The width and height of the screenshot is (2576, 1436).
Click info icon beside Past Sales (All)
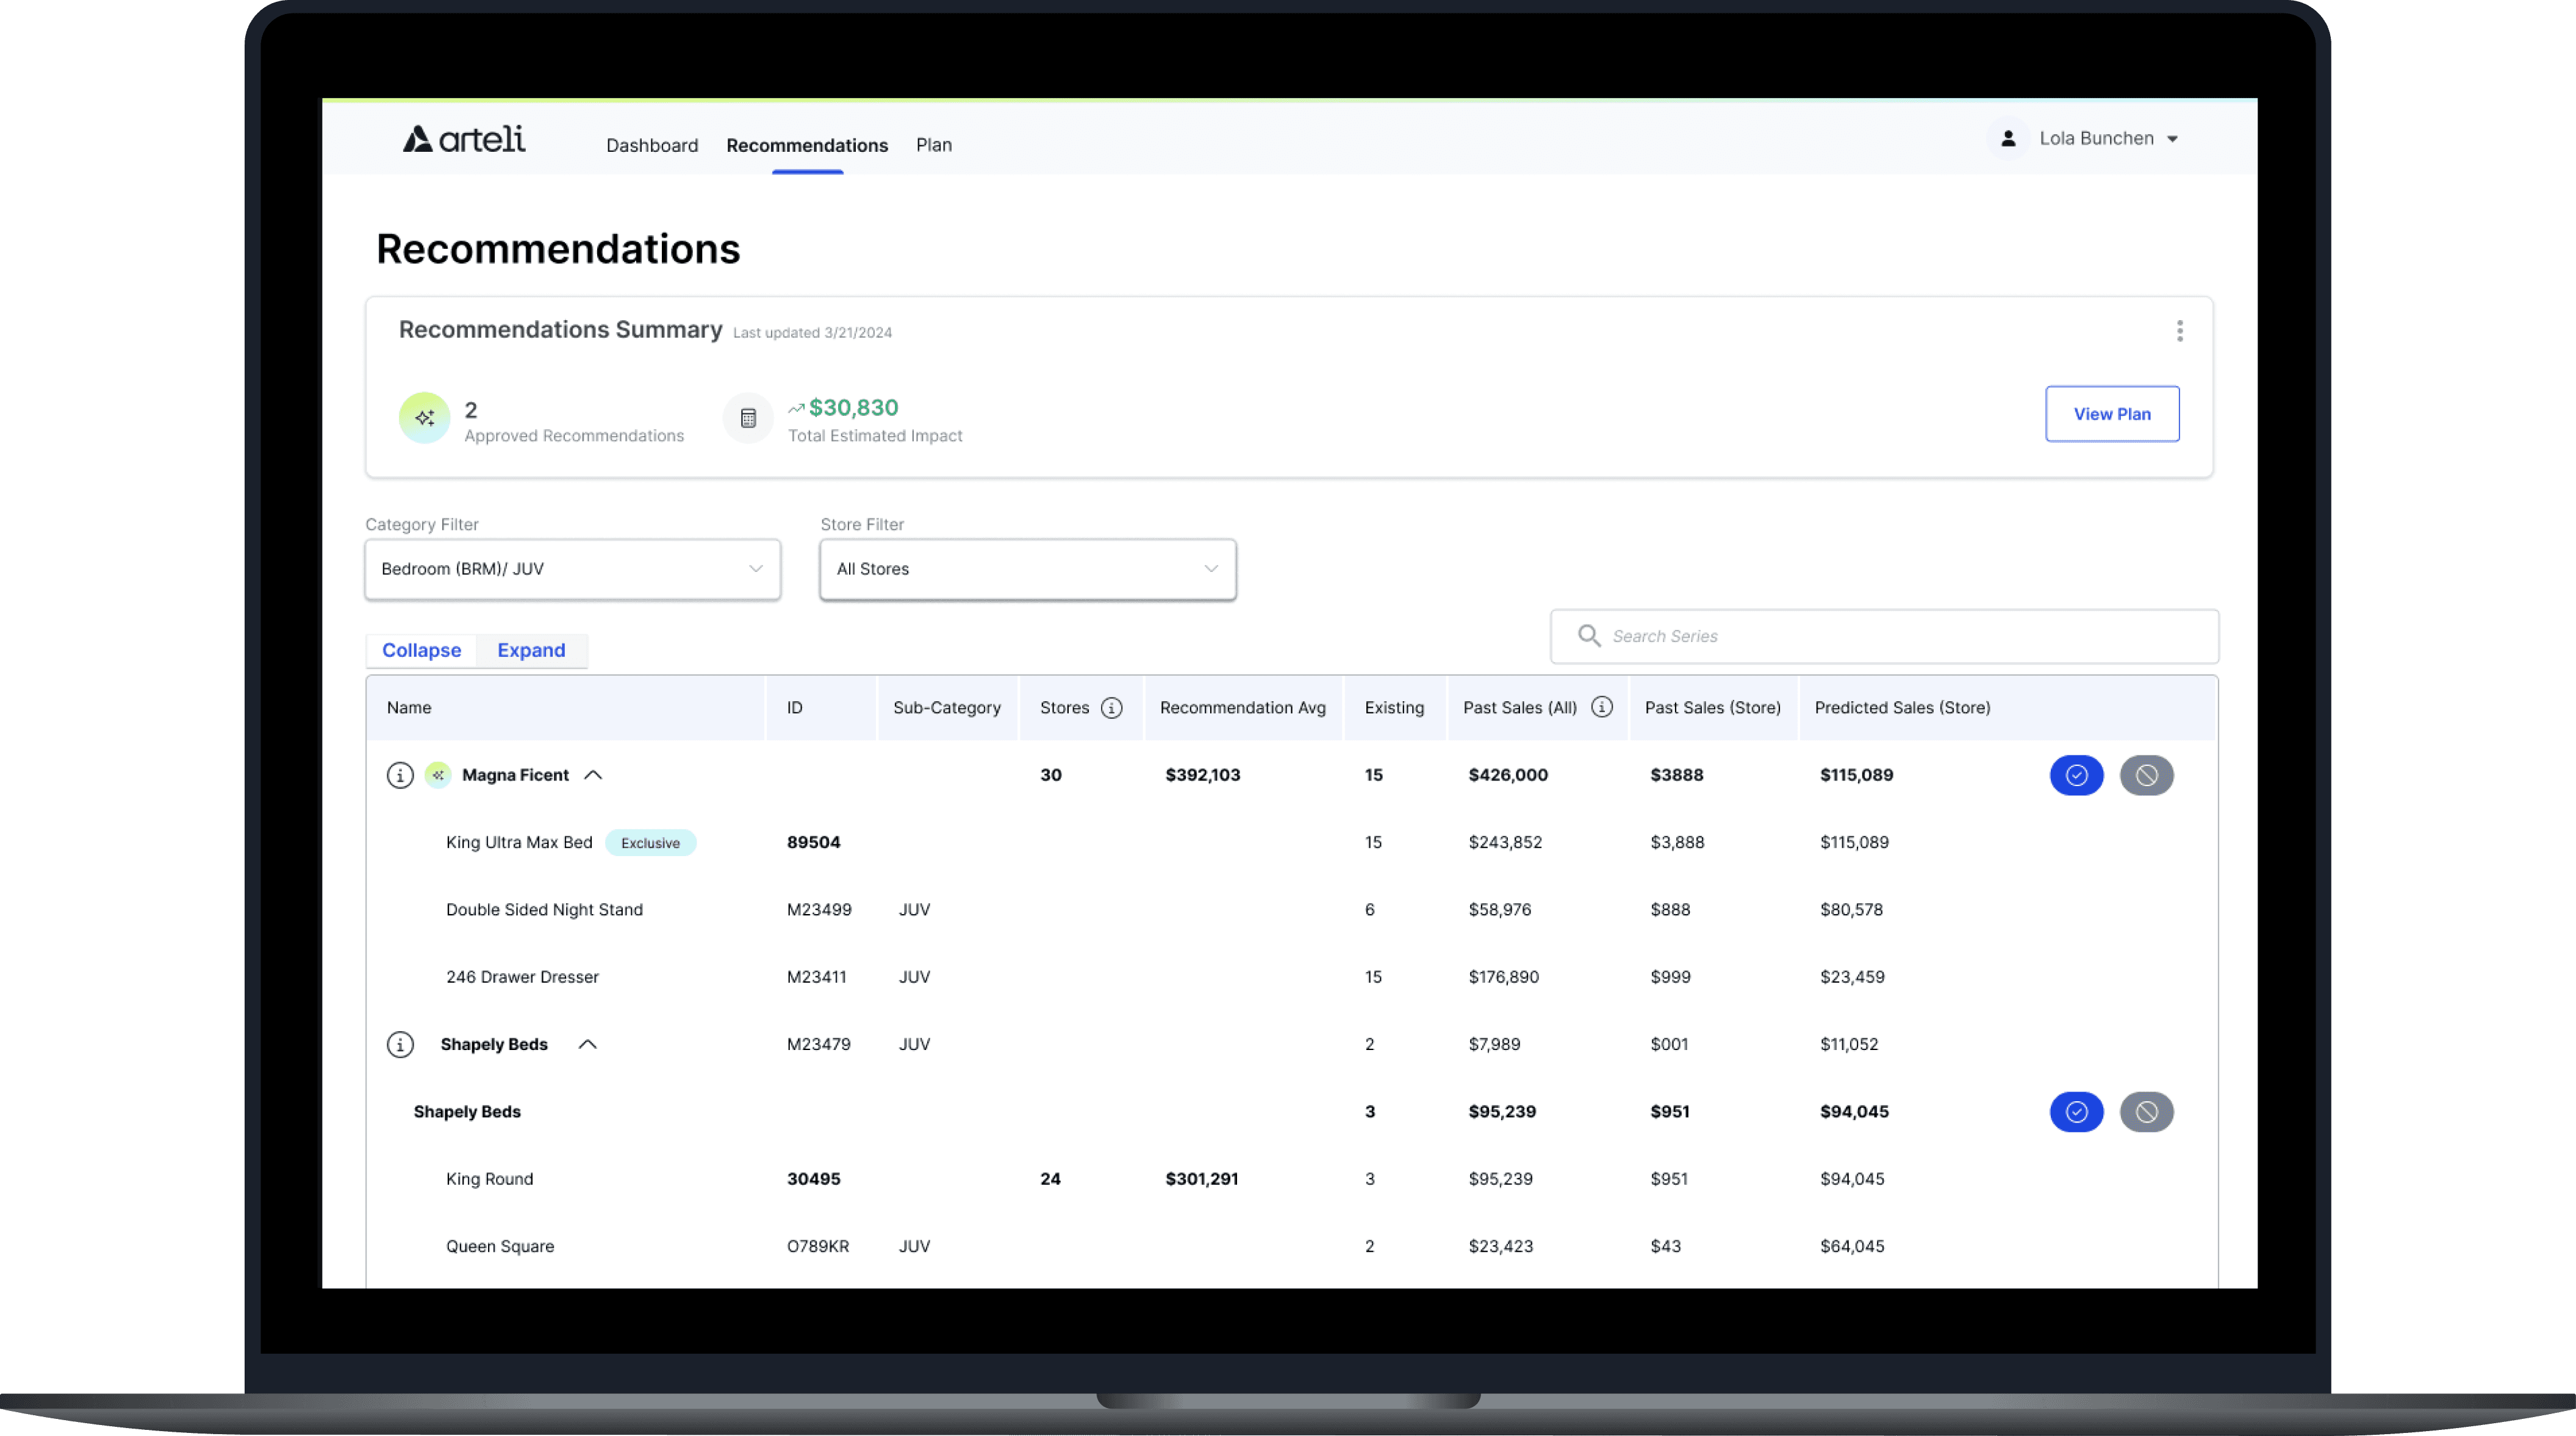click(x=1601, y=707)
